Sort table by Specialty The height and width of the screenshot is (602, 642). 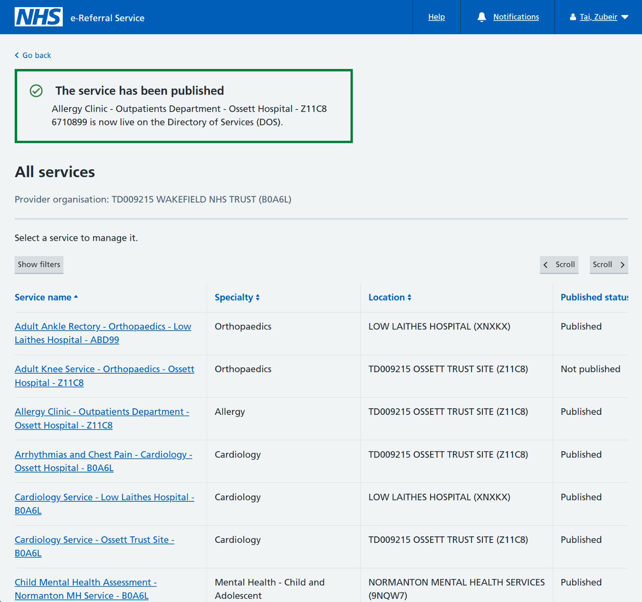tap(237, 297)
